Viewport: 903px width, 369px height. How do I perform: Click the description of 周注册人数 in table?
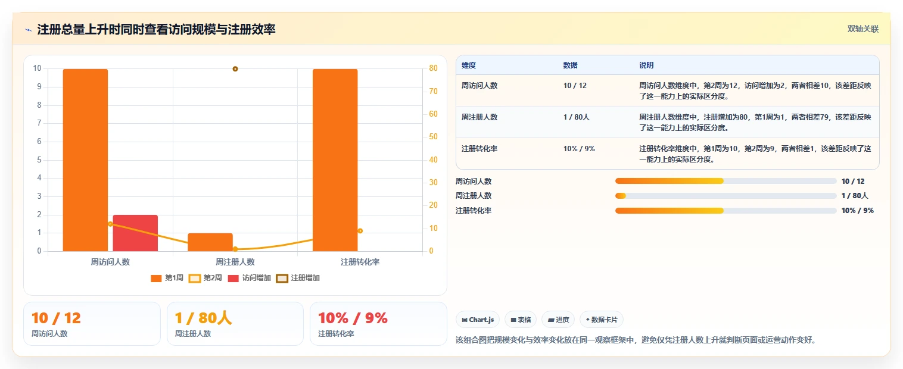755,122
